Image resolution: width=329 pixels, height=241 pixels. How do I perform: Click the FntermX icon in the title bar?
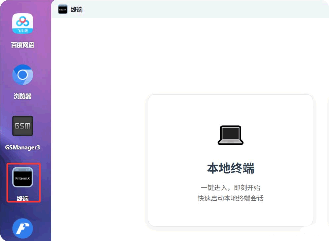pos(62,10)
